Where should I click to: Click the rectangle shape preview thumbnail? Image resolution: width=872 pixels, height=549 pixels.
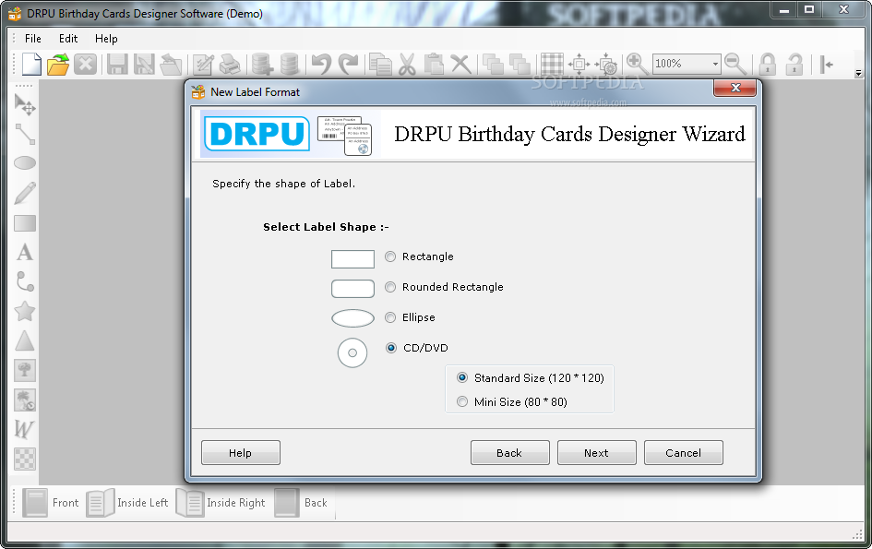pyautogui.click(x=352, y=259)
